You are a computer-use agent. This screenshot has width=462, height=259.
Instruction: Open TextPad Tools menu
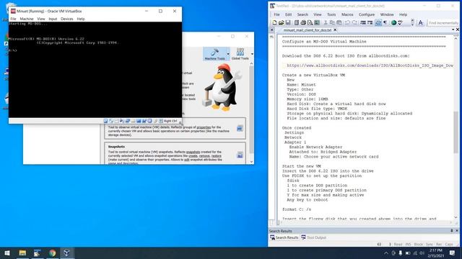point(331,14)
